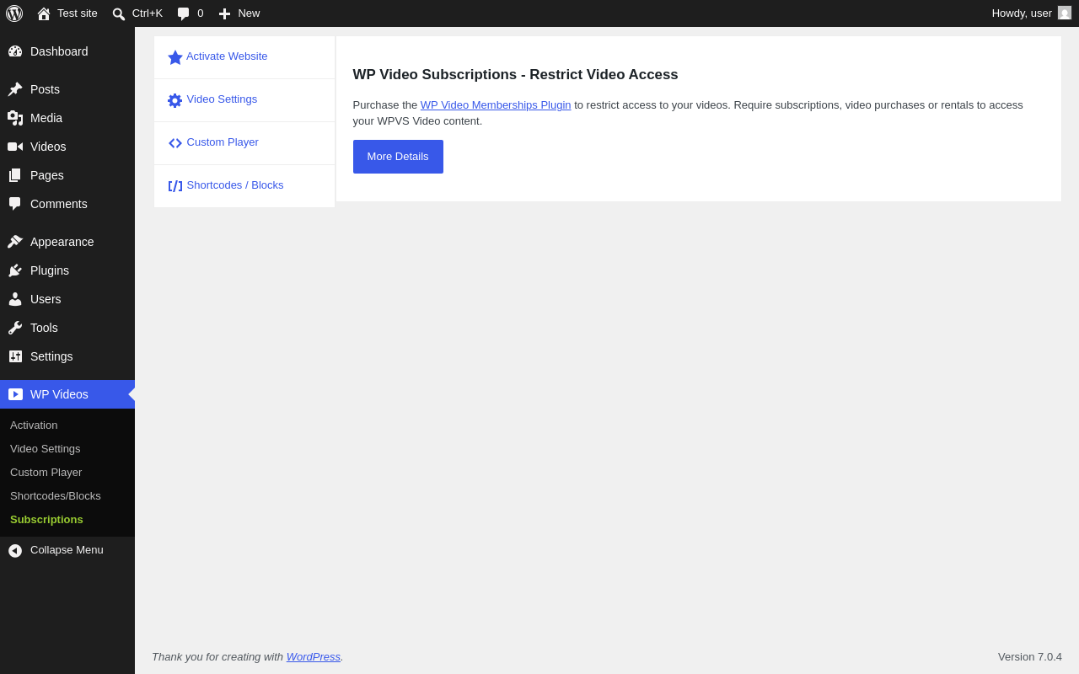Click the shortcode bracket icon
The width and height of the screenshot is (1079, 674).
[x=175, y=186]
